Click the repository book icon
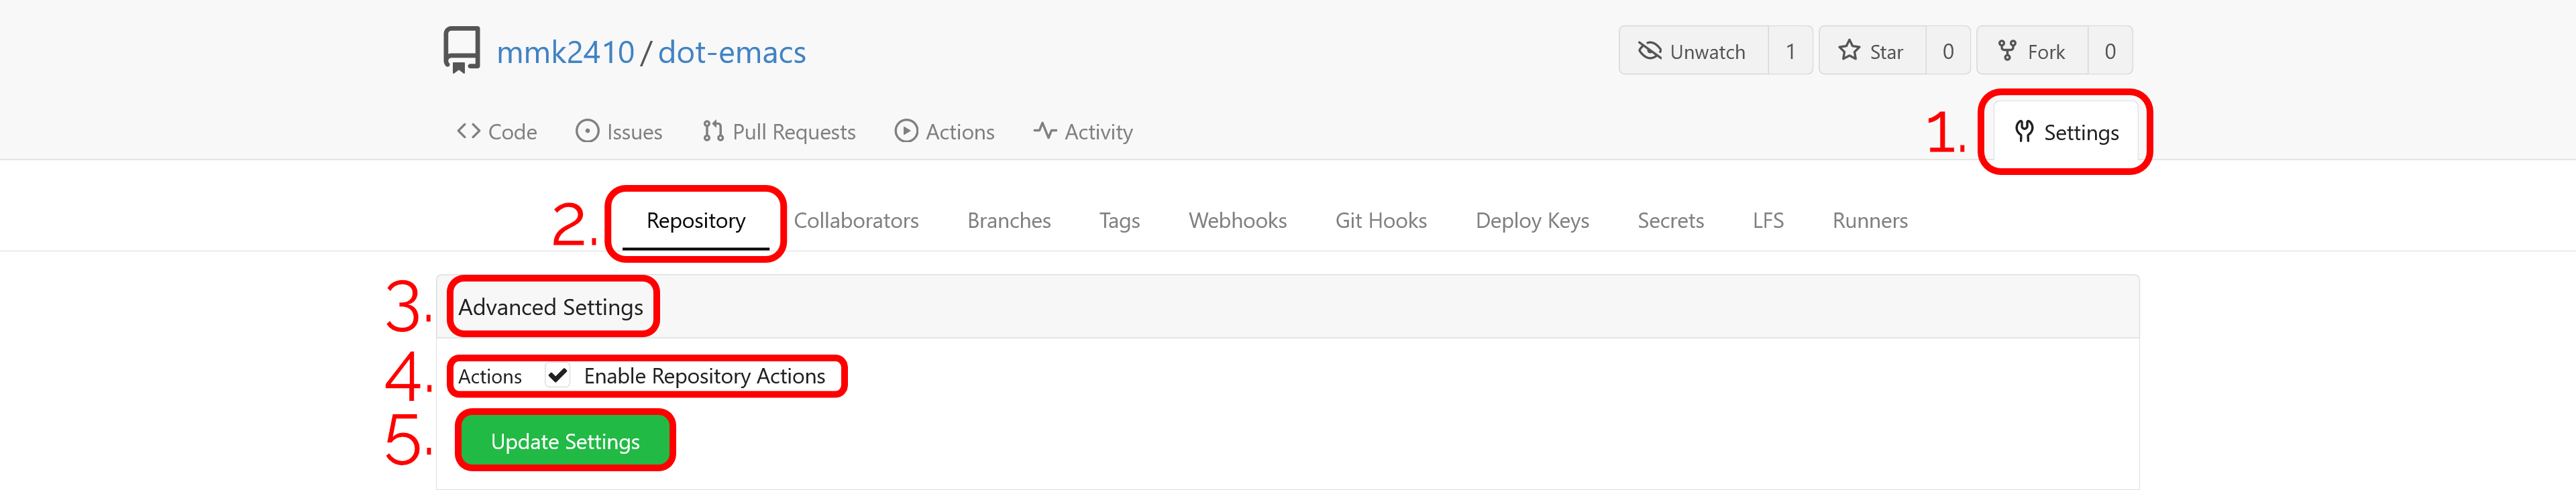2576x490 pixels. pyautogui.click(x=462, y=50)
